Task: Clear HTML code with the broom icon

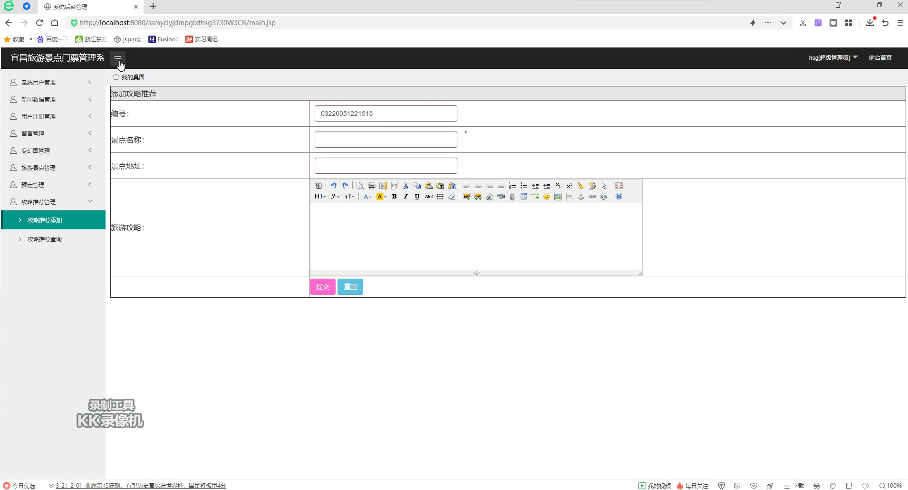Action: click(x=581, y=186)
